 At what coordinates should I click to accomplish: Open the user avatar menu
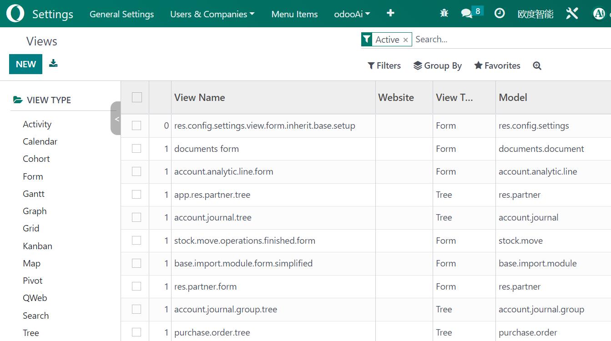(599, 14)
